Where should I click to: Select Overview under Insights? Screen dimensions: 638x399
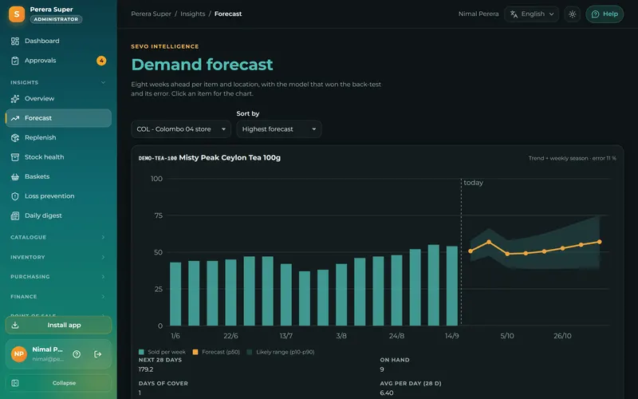(58, 98)
